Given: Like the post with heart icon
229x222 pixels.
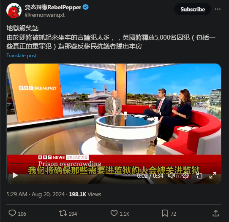Looking at the screenshot, I should click(x=114, y=214).
